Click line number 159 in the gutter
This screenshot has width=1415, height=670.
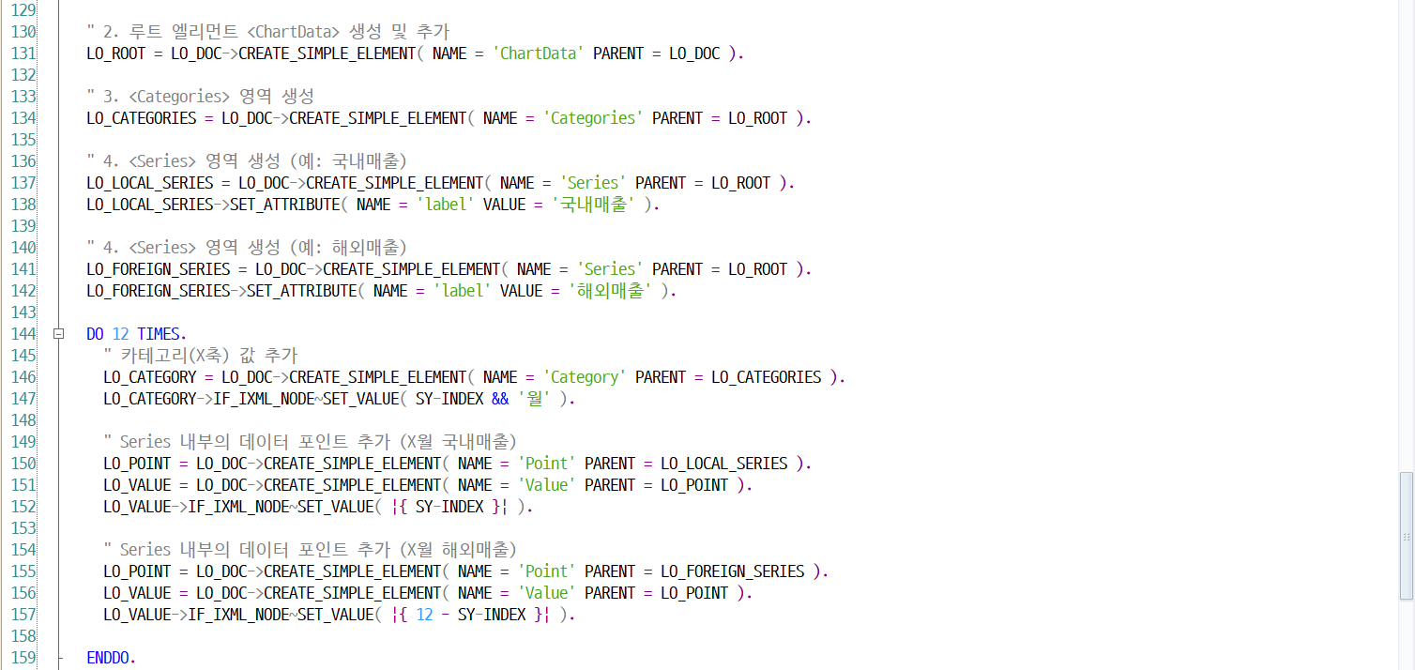(23, 658)
